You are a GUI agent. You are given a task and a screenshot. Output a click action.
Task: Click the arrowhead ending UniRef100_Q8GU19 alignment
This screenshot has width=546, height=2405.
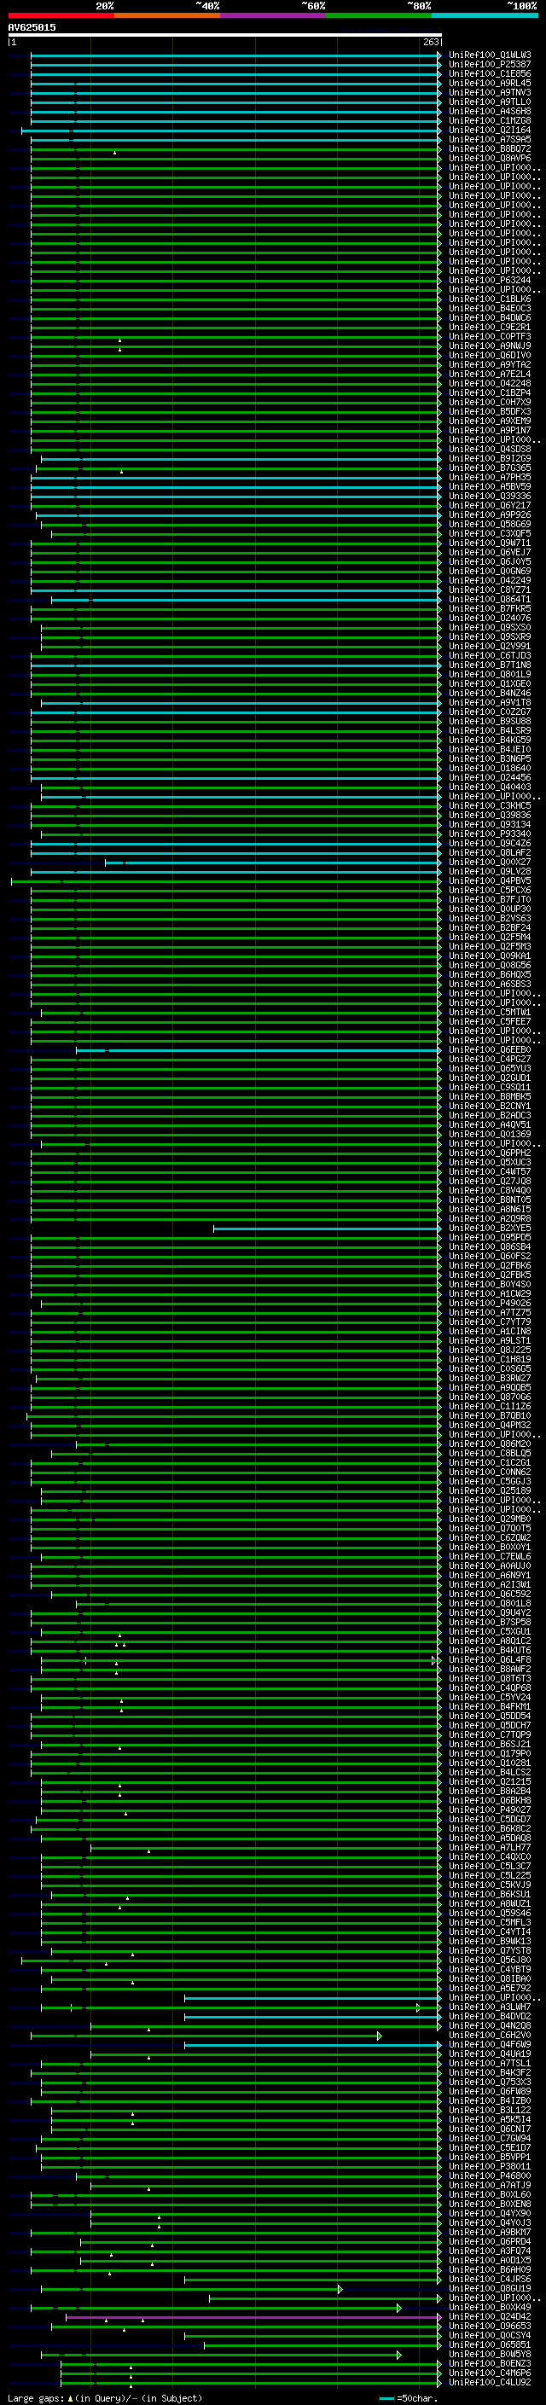[x=340, y=2289]
